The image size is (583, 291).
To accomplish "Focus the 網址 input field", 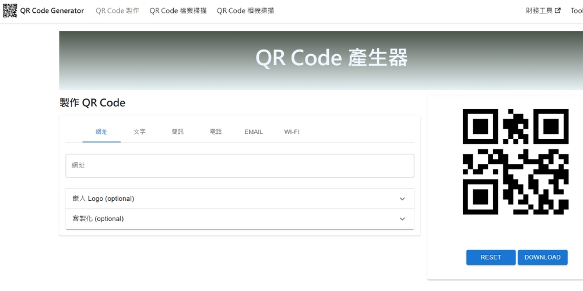I will tap(240, 165).
